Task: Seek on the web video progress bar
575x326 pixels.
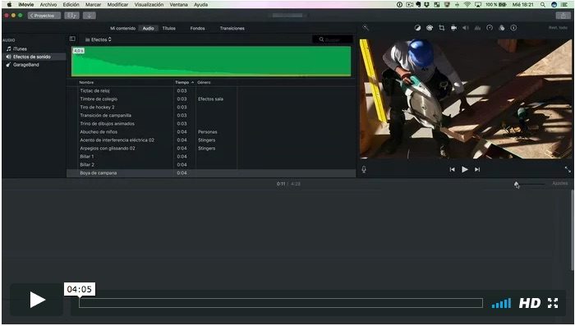Action: (281, 303)
